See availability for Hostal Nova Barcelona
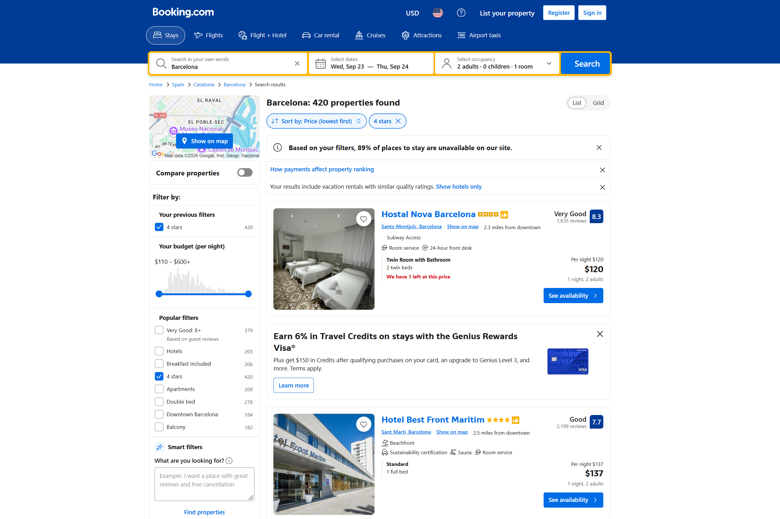Screen dimensions: 780x519 point(573,296)
